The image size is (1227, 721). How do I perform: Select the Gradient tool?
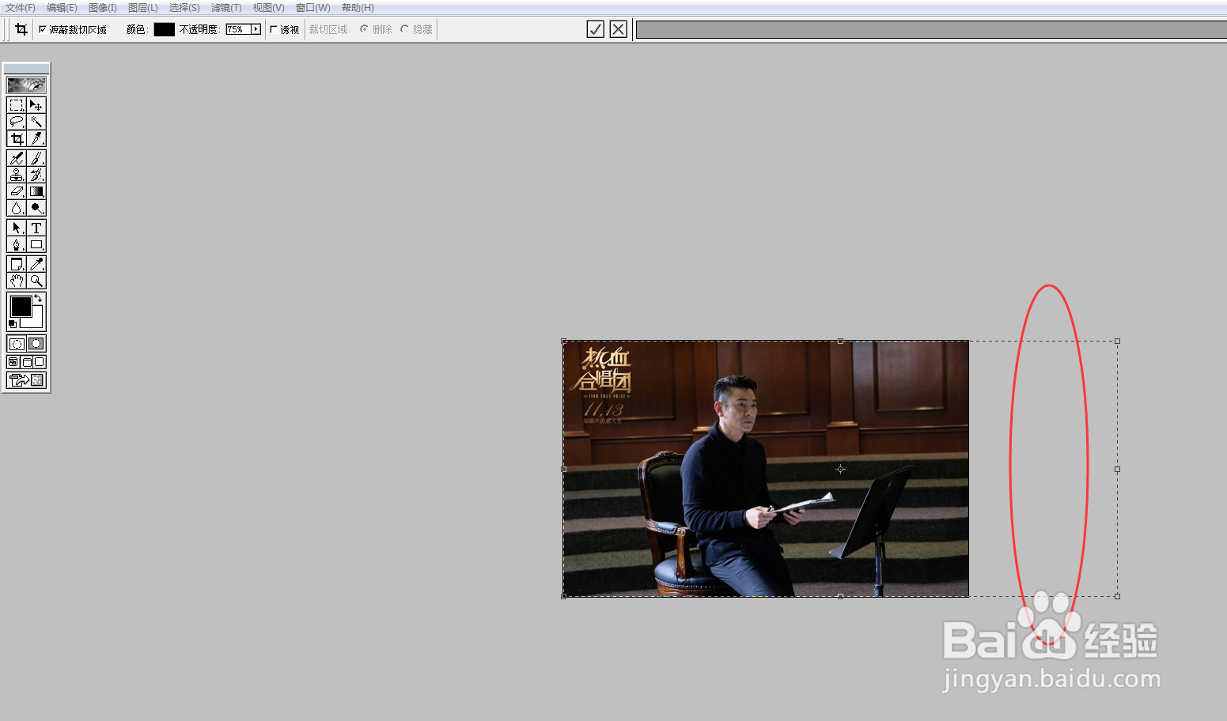[x=36, y=191]
